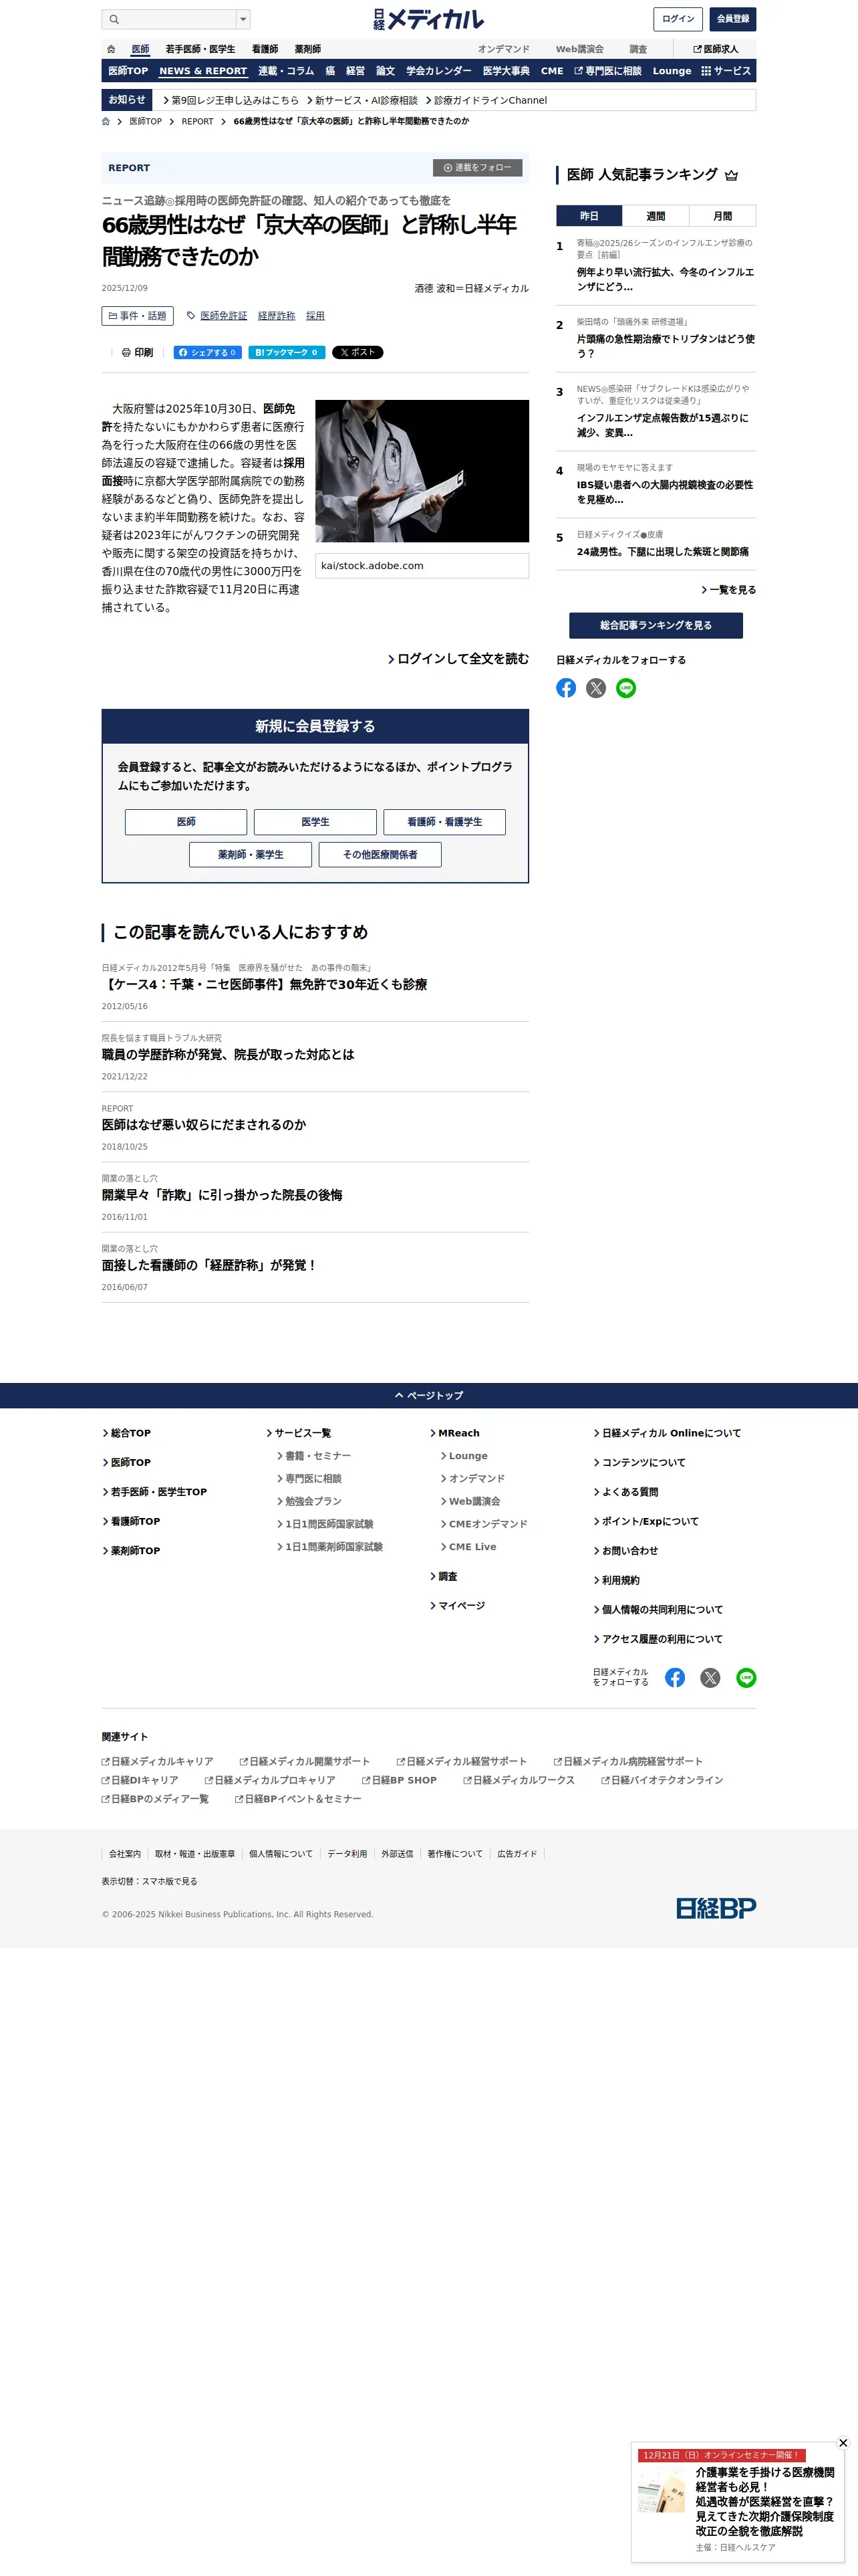The width and height of the screenshot is (858, 2576).
Task: Click 日経BP footer logo
Action: click(716, 1909)
